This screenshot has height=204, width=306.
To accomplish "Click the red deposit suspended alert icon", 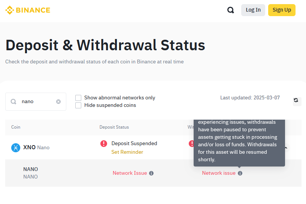I will pyautogui.click(x=104, y=143).
